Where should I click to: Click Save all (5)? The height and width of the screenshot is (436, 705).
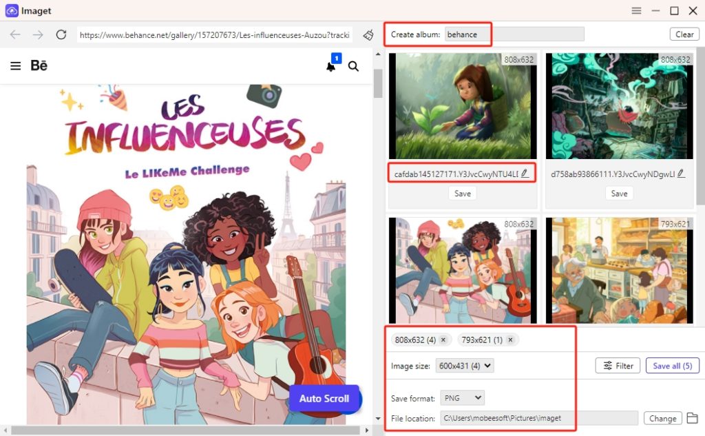coord(672,365)
